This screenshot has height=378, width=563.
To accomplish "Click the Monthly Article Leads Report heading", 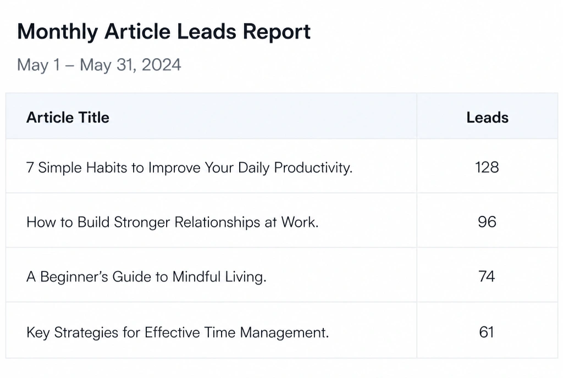I will 164,31.
